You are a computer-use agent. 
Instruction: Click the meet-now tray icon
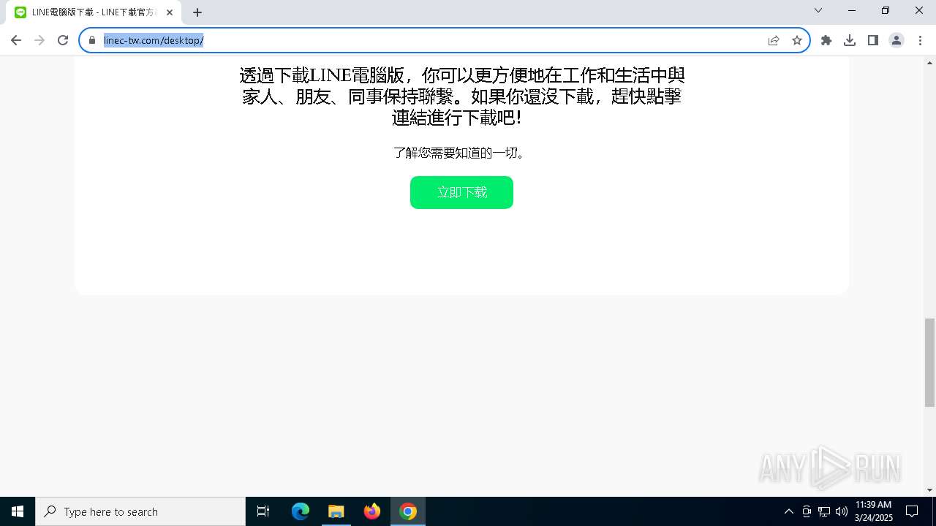[x=807, y=511]
